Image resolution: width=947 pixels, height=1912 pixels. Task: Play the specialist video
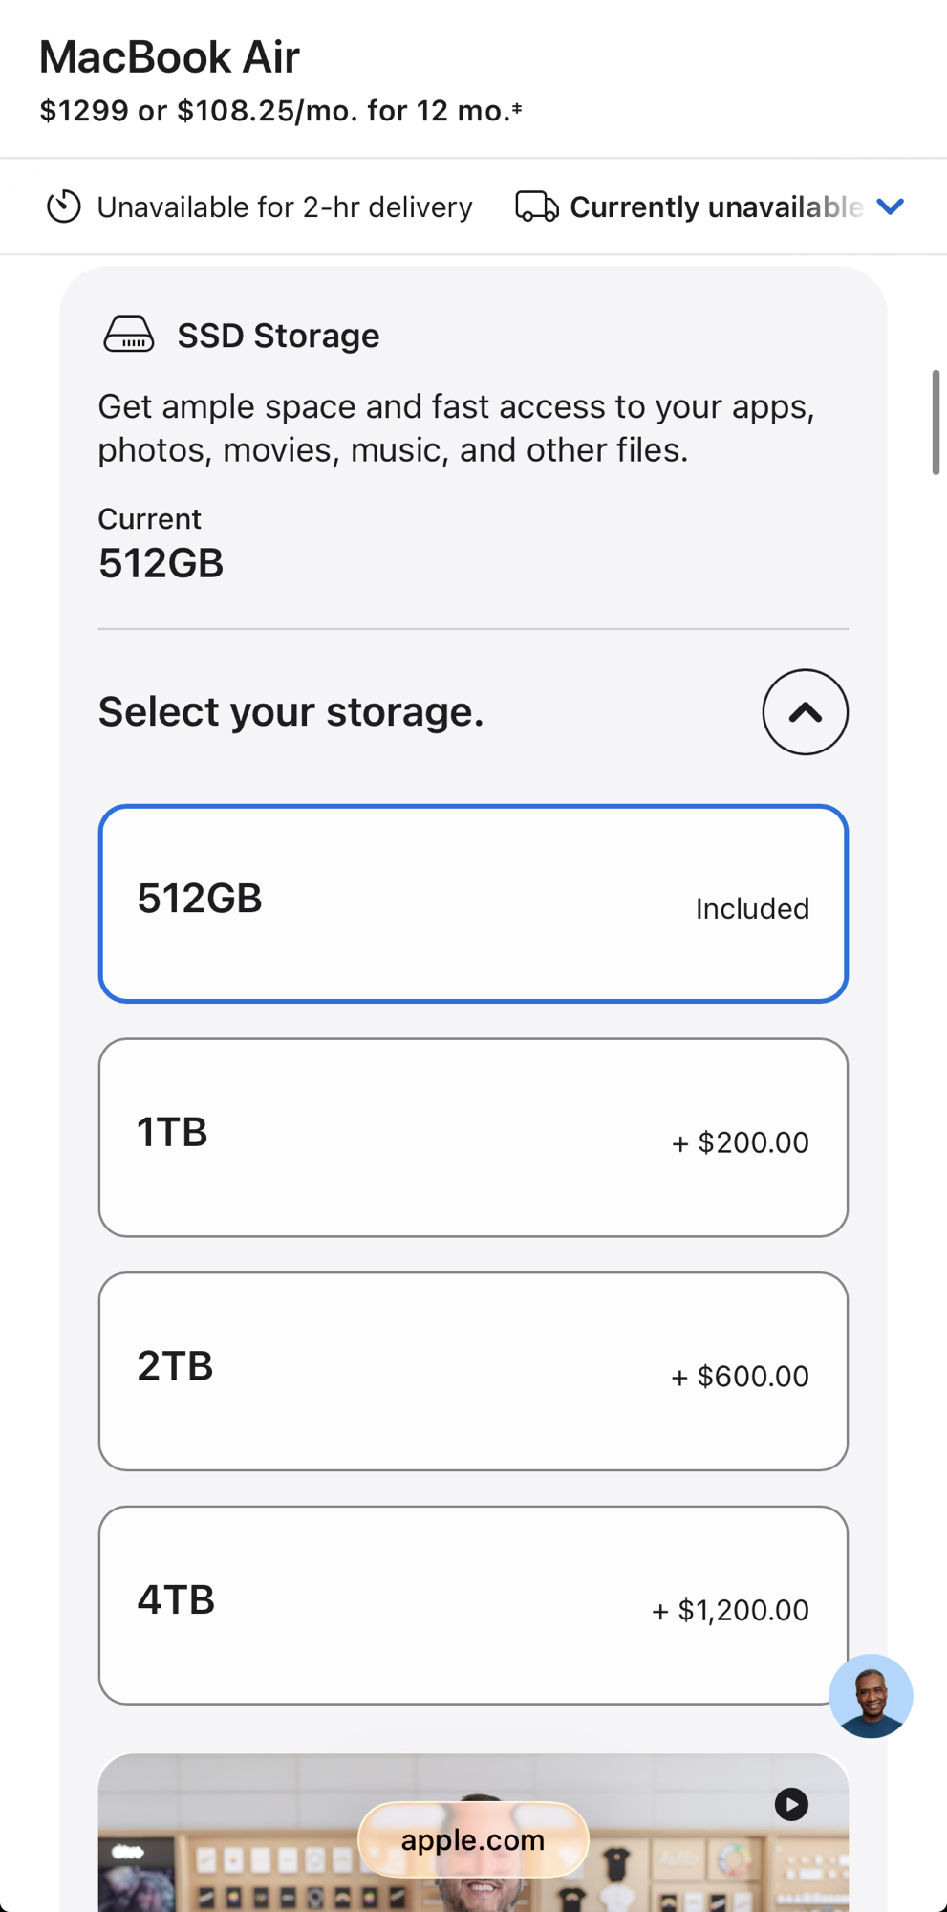click(x=791, y=1804)
